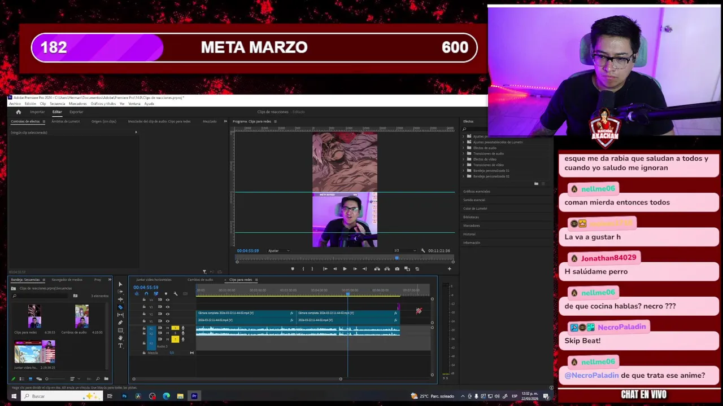Expand Transiciones de vídeo folder
Screen dimensions: 723x406
[x=464, y=165]
